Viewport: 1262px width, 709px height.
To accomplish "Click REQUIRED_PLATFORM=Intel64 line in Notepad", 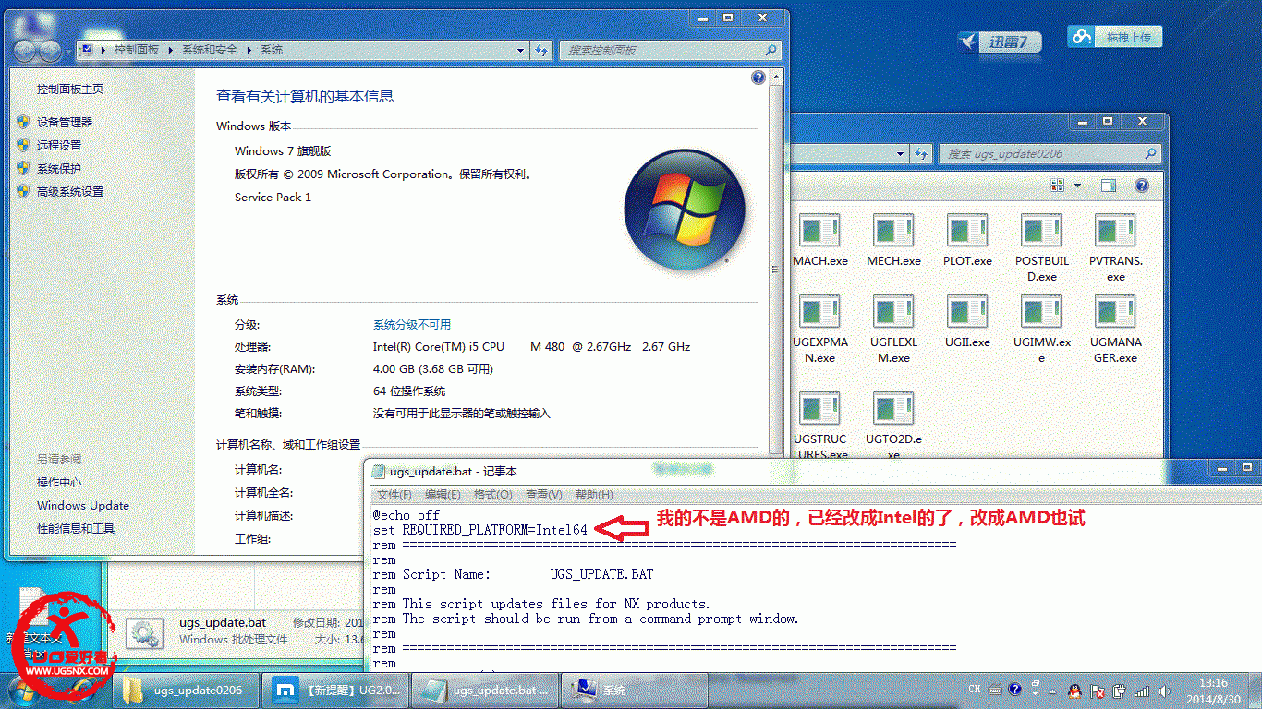I will coord(480,530).
